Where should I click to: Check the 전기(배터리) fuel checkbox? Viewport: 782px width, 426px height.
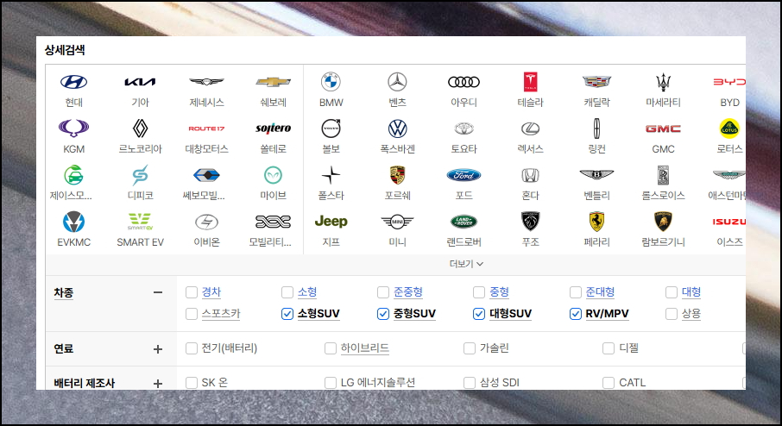[x=192, y=348]
